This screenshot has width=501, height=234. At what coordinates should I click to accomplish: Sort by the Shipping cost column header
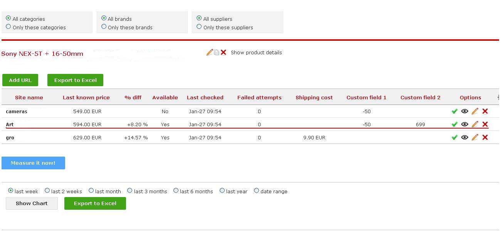(314, 97)
